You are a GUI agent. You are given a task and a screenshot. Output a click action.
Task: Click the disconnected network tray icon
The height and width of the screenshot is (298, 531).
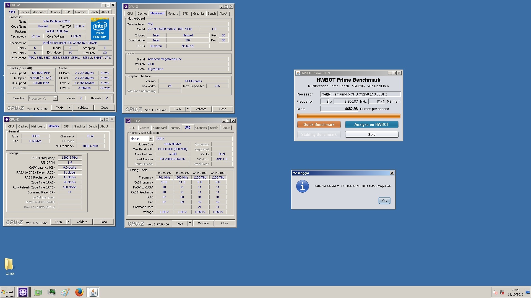pos(502,292)
